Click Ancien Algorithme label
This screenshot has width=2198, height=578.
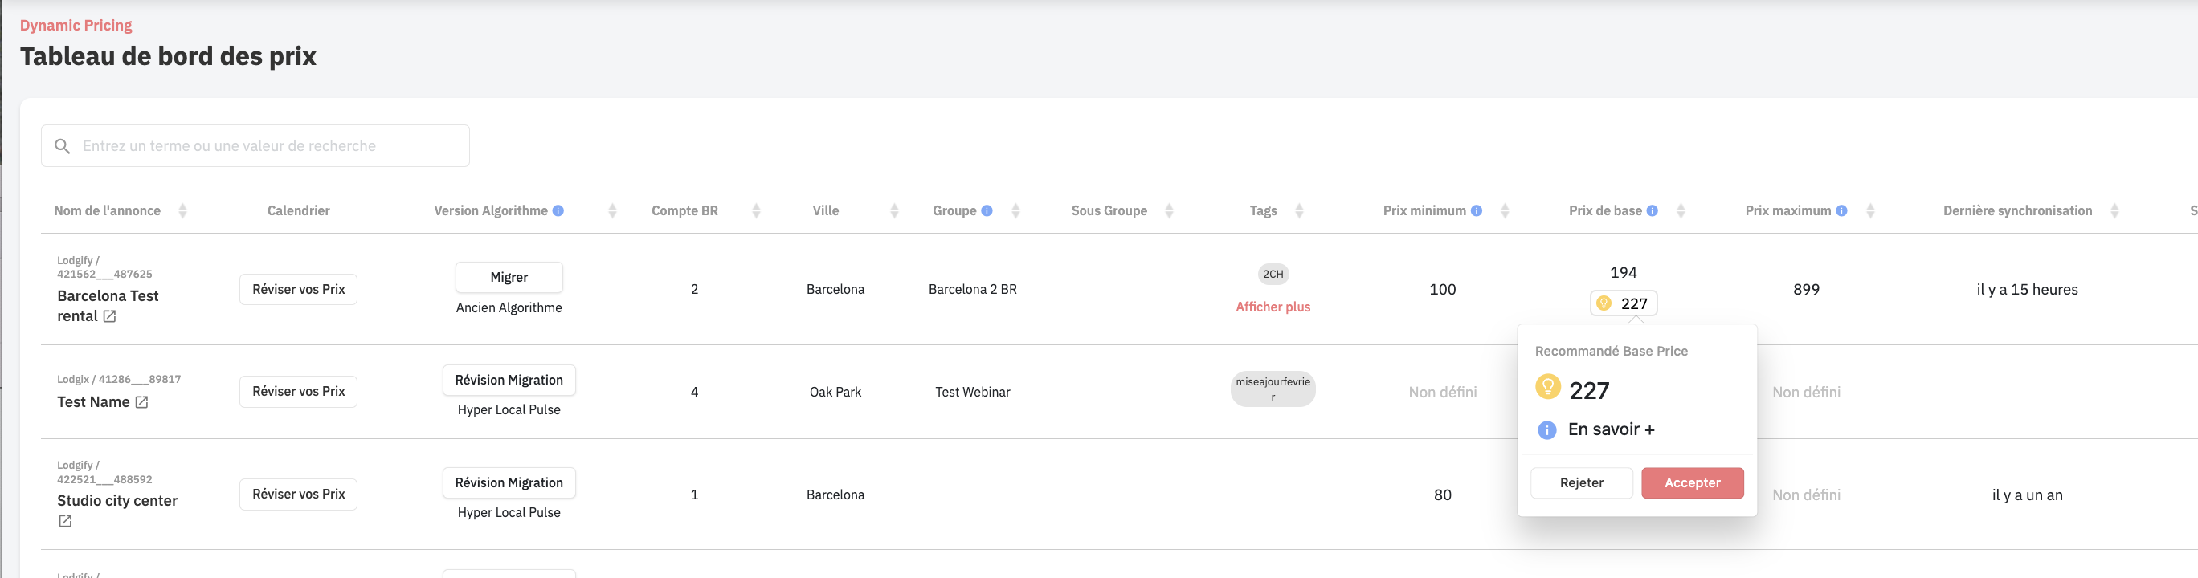509,307
